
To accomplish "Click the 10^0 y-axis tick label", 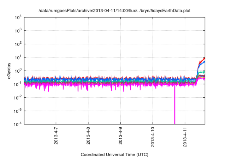I will [18, 71].
